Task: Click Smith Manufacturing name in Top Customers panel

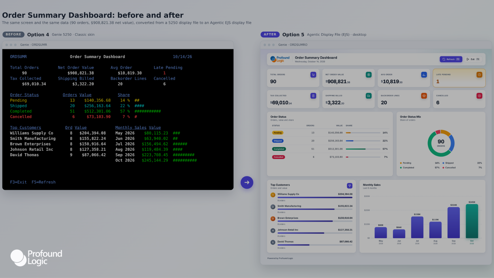Action: pyautogui.click(x=289, y=206)
